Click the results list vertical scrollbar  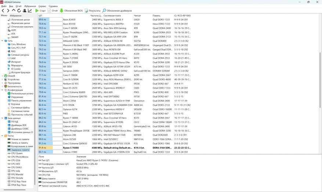pos(320,80)
